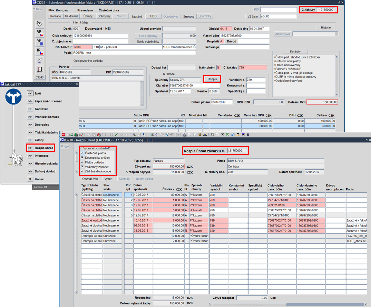Click the down arrow of document types list
Screen dimensions: 371x307
tap(77, 171)
